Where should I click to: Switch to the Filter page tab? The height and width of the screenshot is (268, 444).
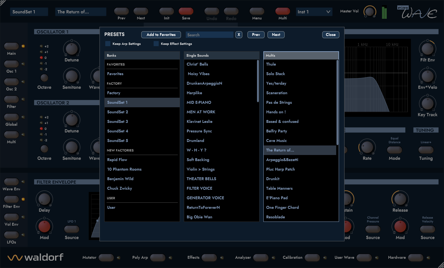click(x=11, y=99)
